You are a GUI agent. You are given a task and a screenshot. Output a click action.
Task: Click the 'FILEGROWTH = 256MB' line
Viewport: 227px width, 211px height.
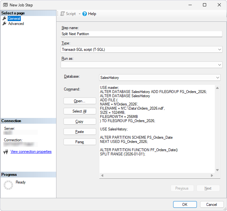(119, 117)
